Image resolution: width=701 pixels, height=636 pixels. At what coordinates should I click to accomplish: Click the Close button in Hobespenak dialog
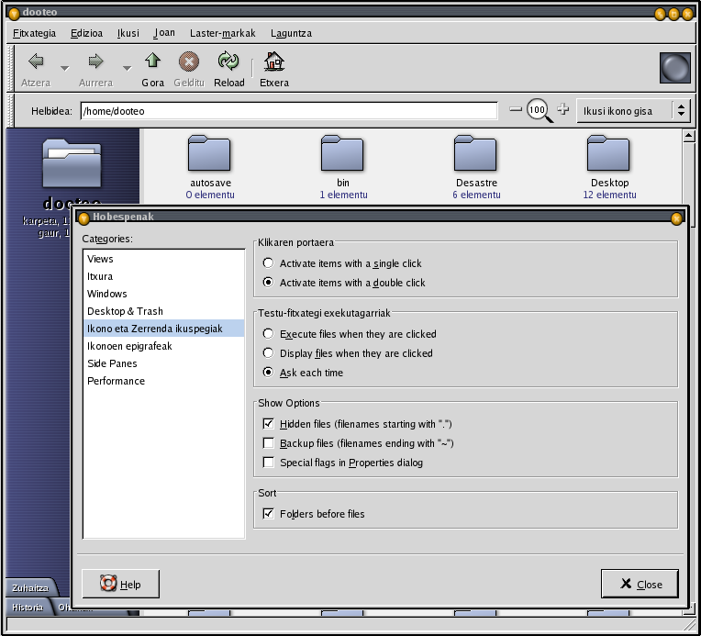click(640, 585)
